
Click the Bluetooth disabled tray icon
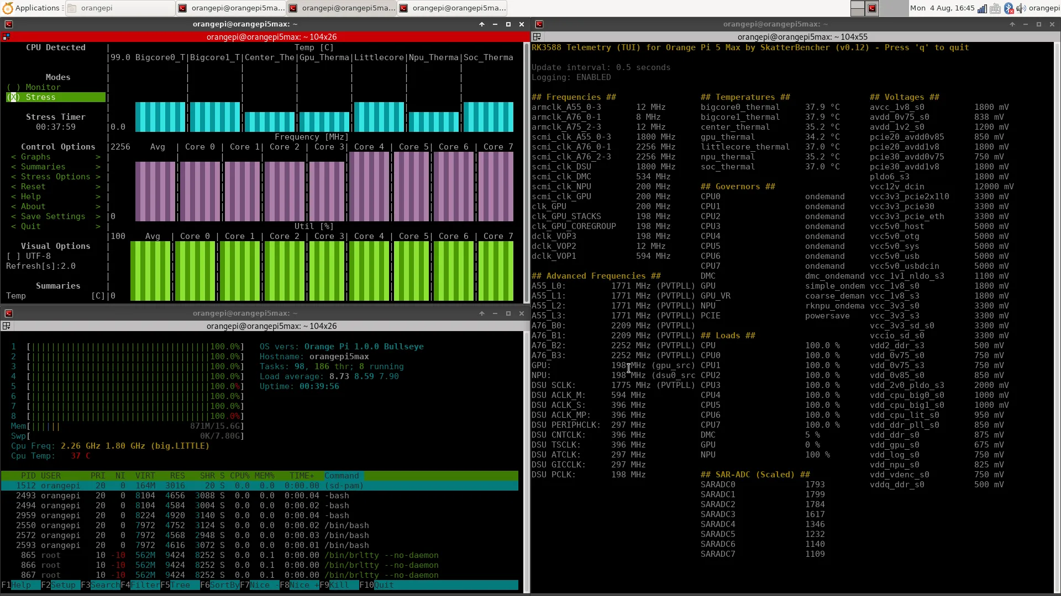(1009, 8)
